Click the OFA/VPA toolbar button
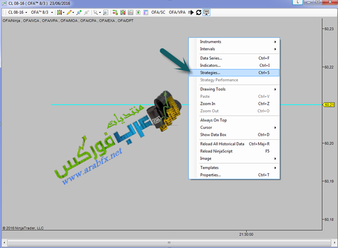 pos(177,12)
